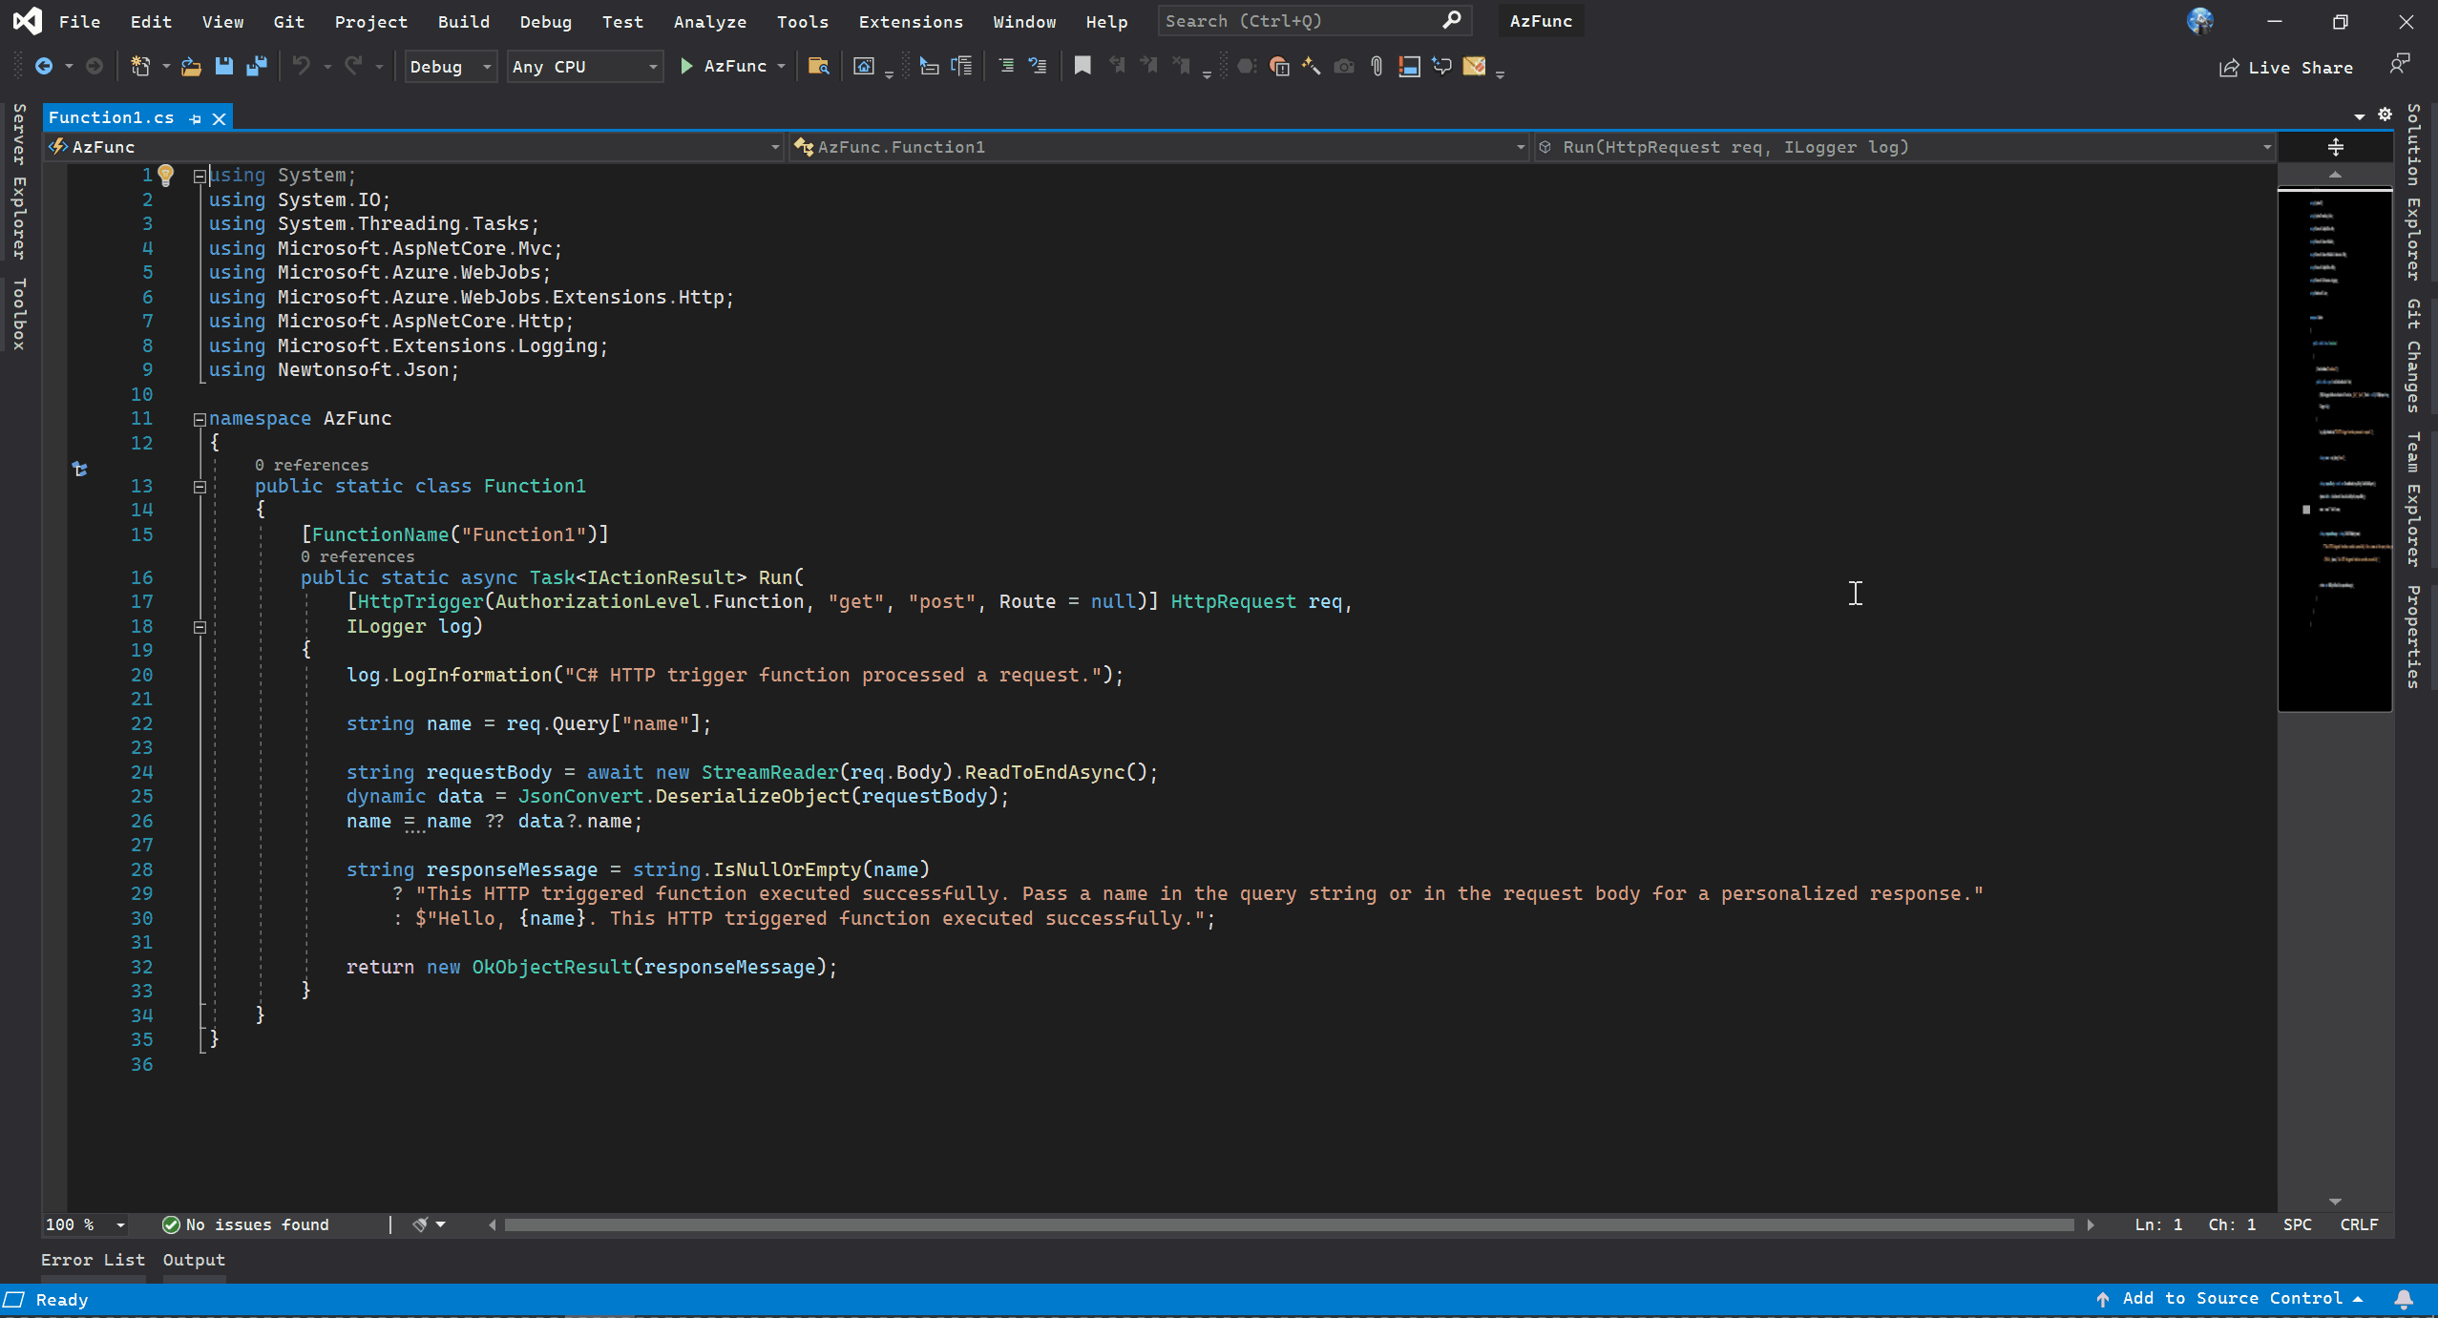The image size is (2438, 1318).
Task: Click the breakpoint settings icon with red circle
Action: click(1279, 66)
